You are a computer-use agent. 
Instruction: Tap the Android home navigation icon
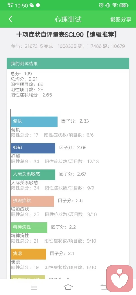(x=68, y=287)
